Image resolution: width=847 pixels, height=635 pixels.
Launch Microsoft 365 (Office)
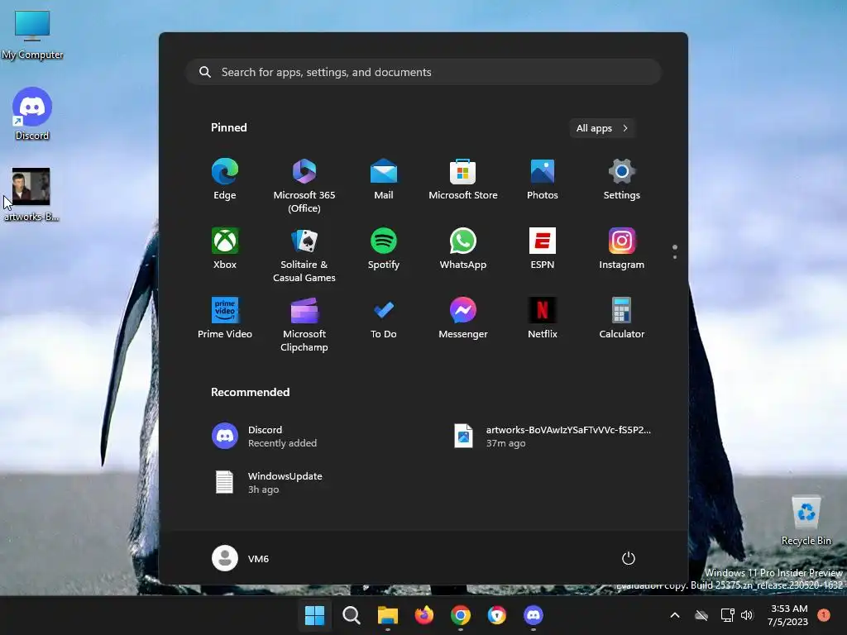coord(304,186)
